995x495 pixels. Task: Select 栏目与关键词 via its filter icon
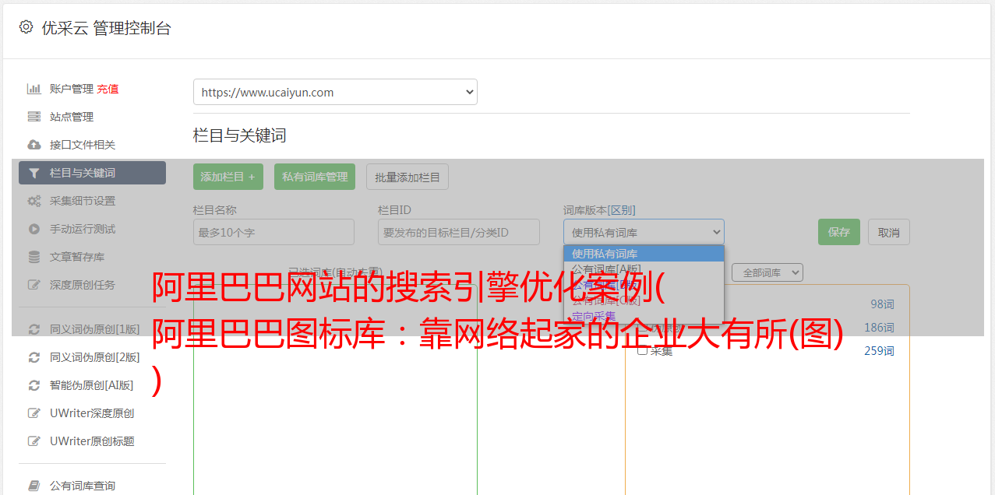34,173
